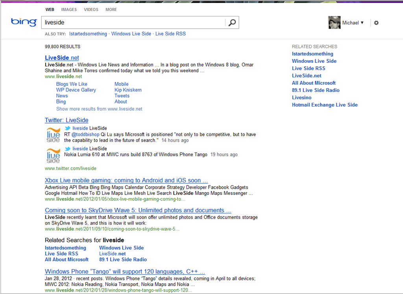
Task: Open the More tab
Action: coord(111,9)
